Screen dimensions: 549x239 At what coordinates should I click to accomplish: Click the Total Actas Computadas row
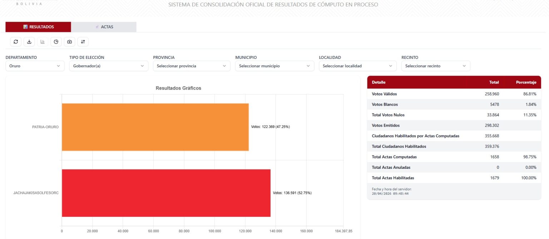click(x=454, y=157)
